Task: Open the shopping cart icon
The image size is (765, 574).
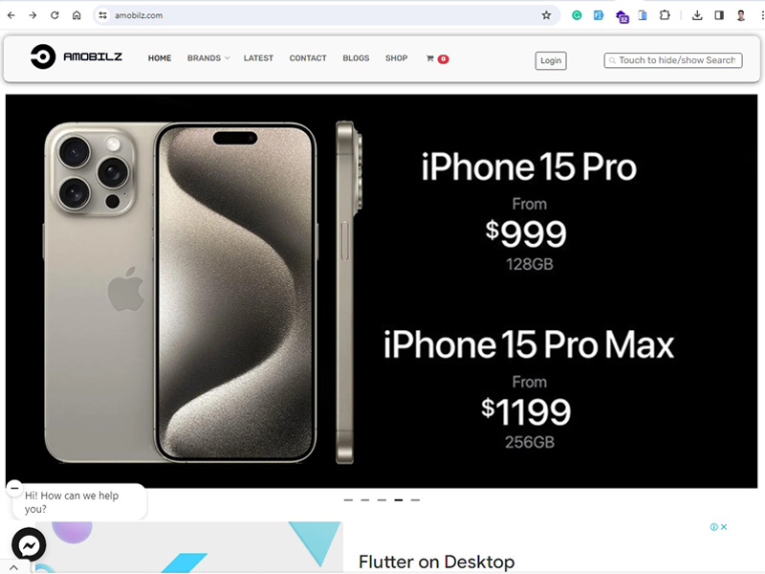Action: pos(429,58)
